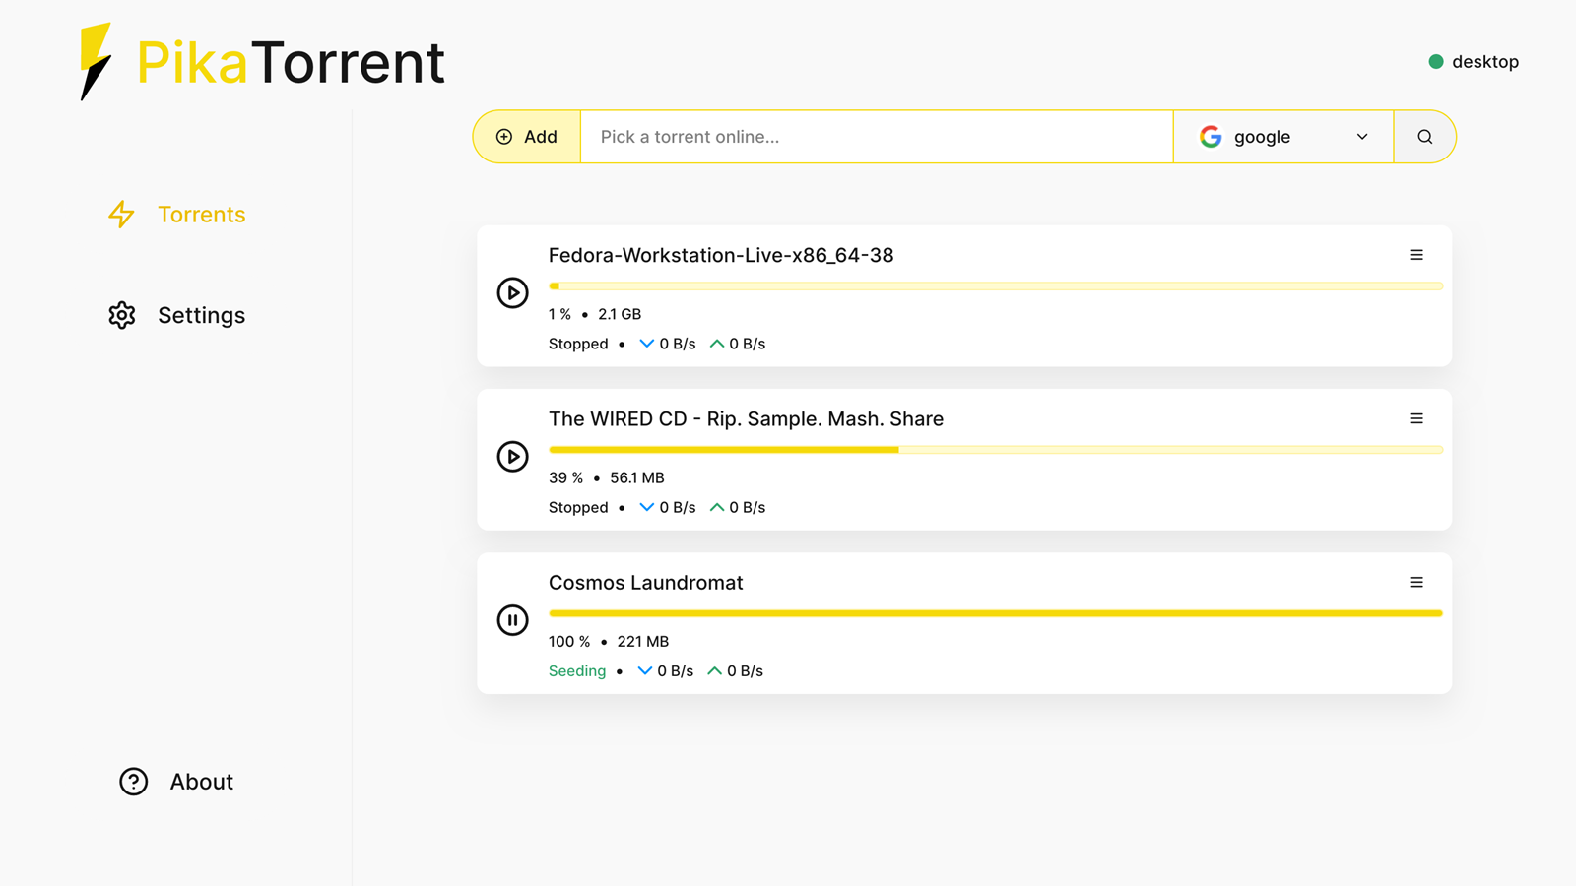Click the Cosmos Laundromat progress bar
Viewport: 1576px width, 886px height.
[996, 613]
